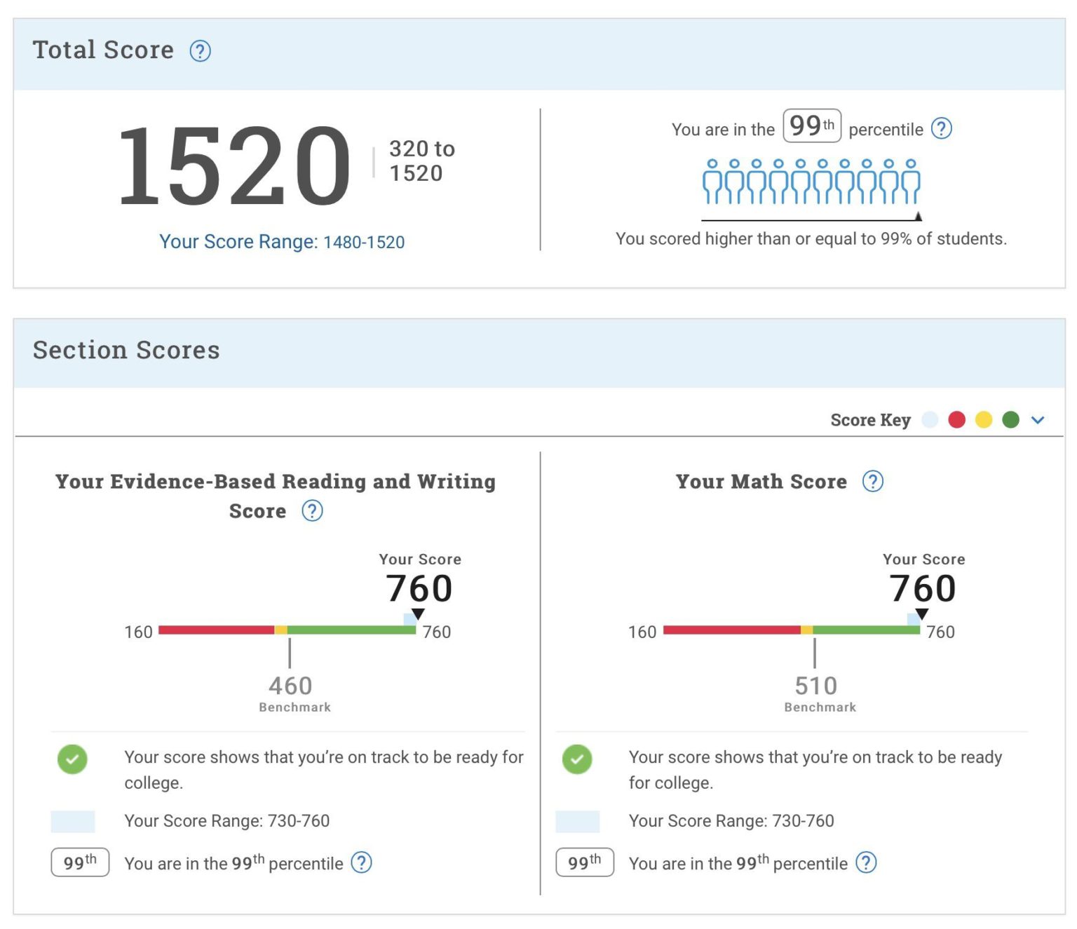Click Your Score Range: 1480-1520 link
Viewport: 1077px width, 929px height.
coord(282,242)
